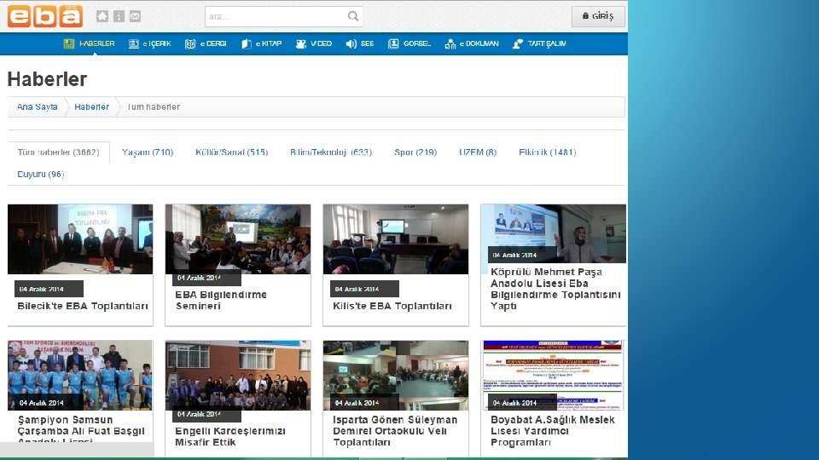Click 'Kilis'te EBA Toplantıları' headline
This screenshot has height=460, width=819.
click(392, 306)
